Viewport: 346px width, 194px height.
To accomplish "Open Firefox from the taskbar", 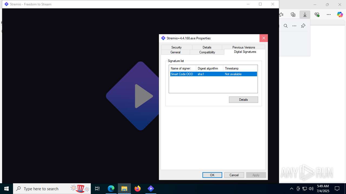I will (138, 189).
